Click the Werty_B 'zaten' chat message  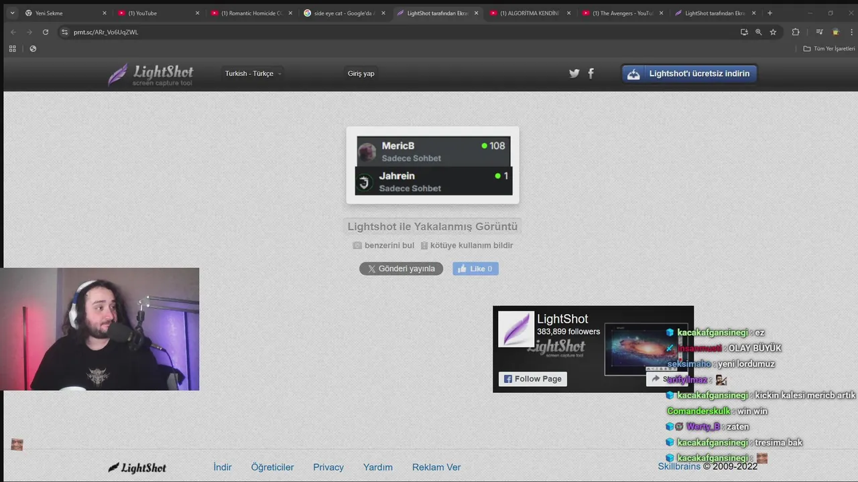tap(708, 427)
